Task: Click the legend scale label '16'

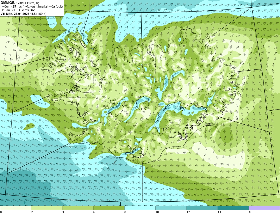Action: click(x=250, y=212)
